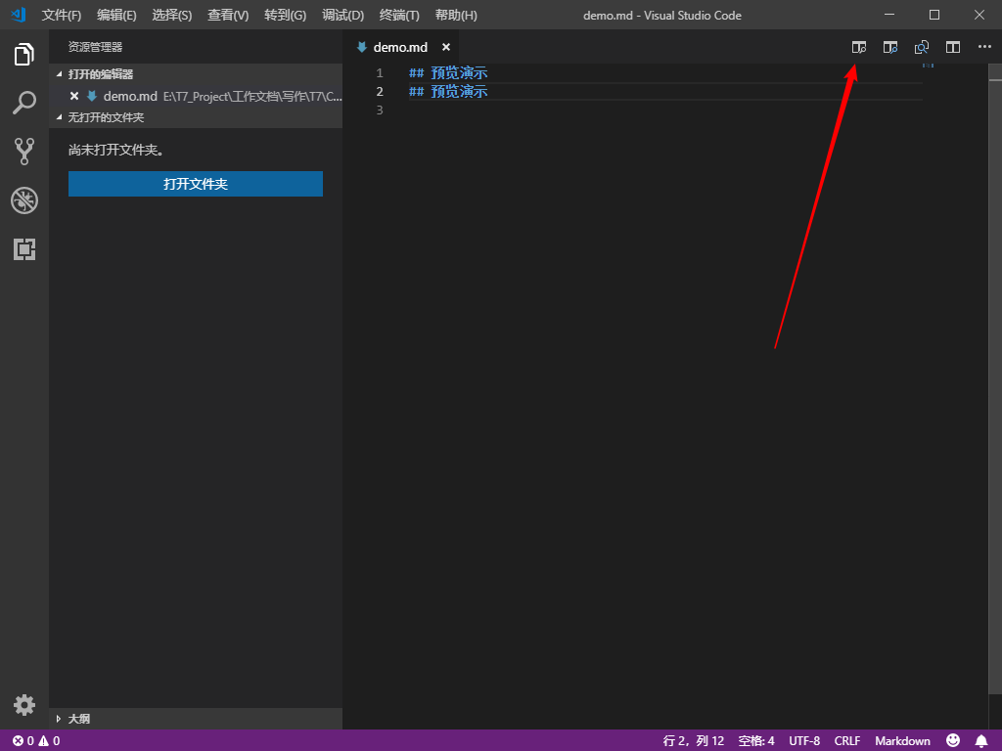Change line endings via CRLF
Image resolution: width=1002 pixels, height=751 pixels.
847,741
